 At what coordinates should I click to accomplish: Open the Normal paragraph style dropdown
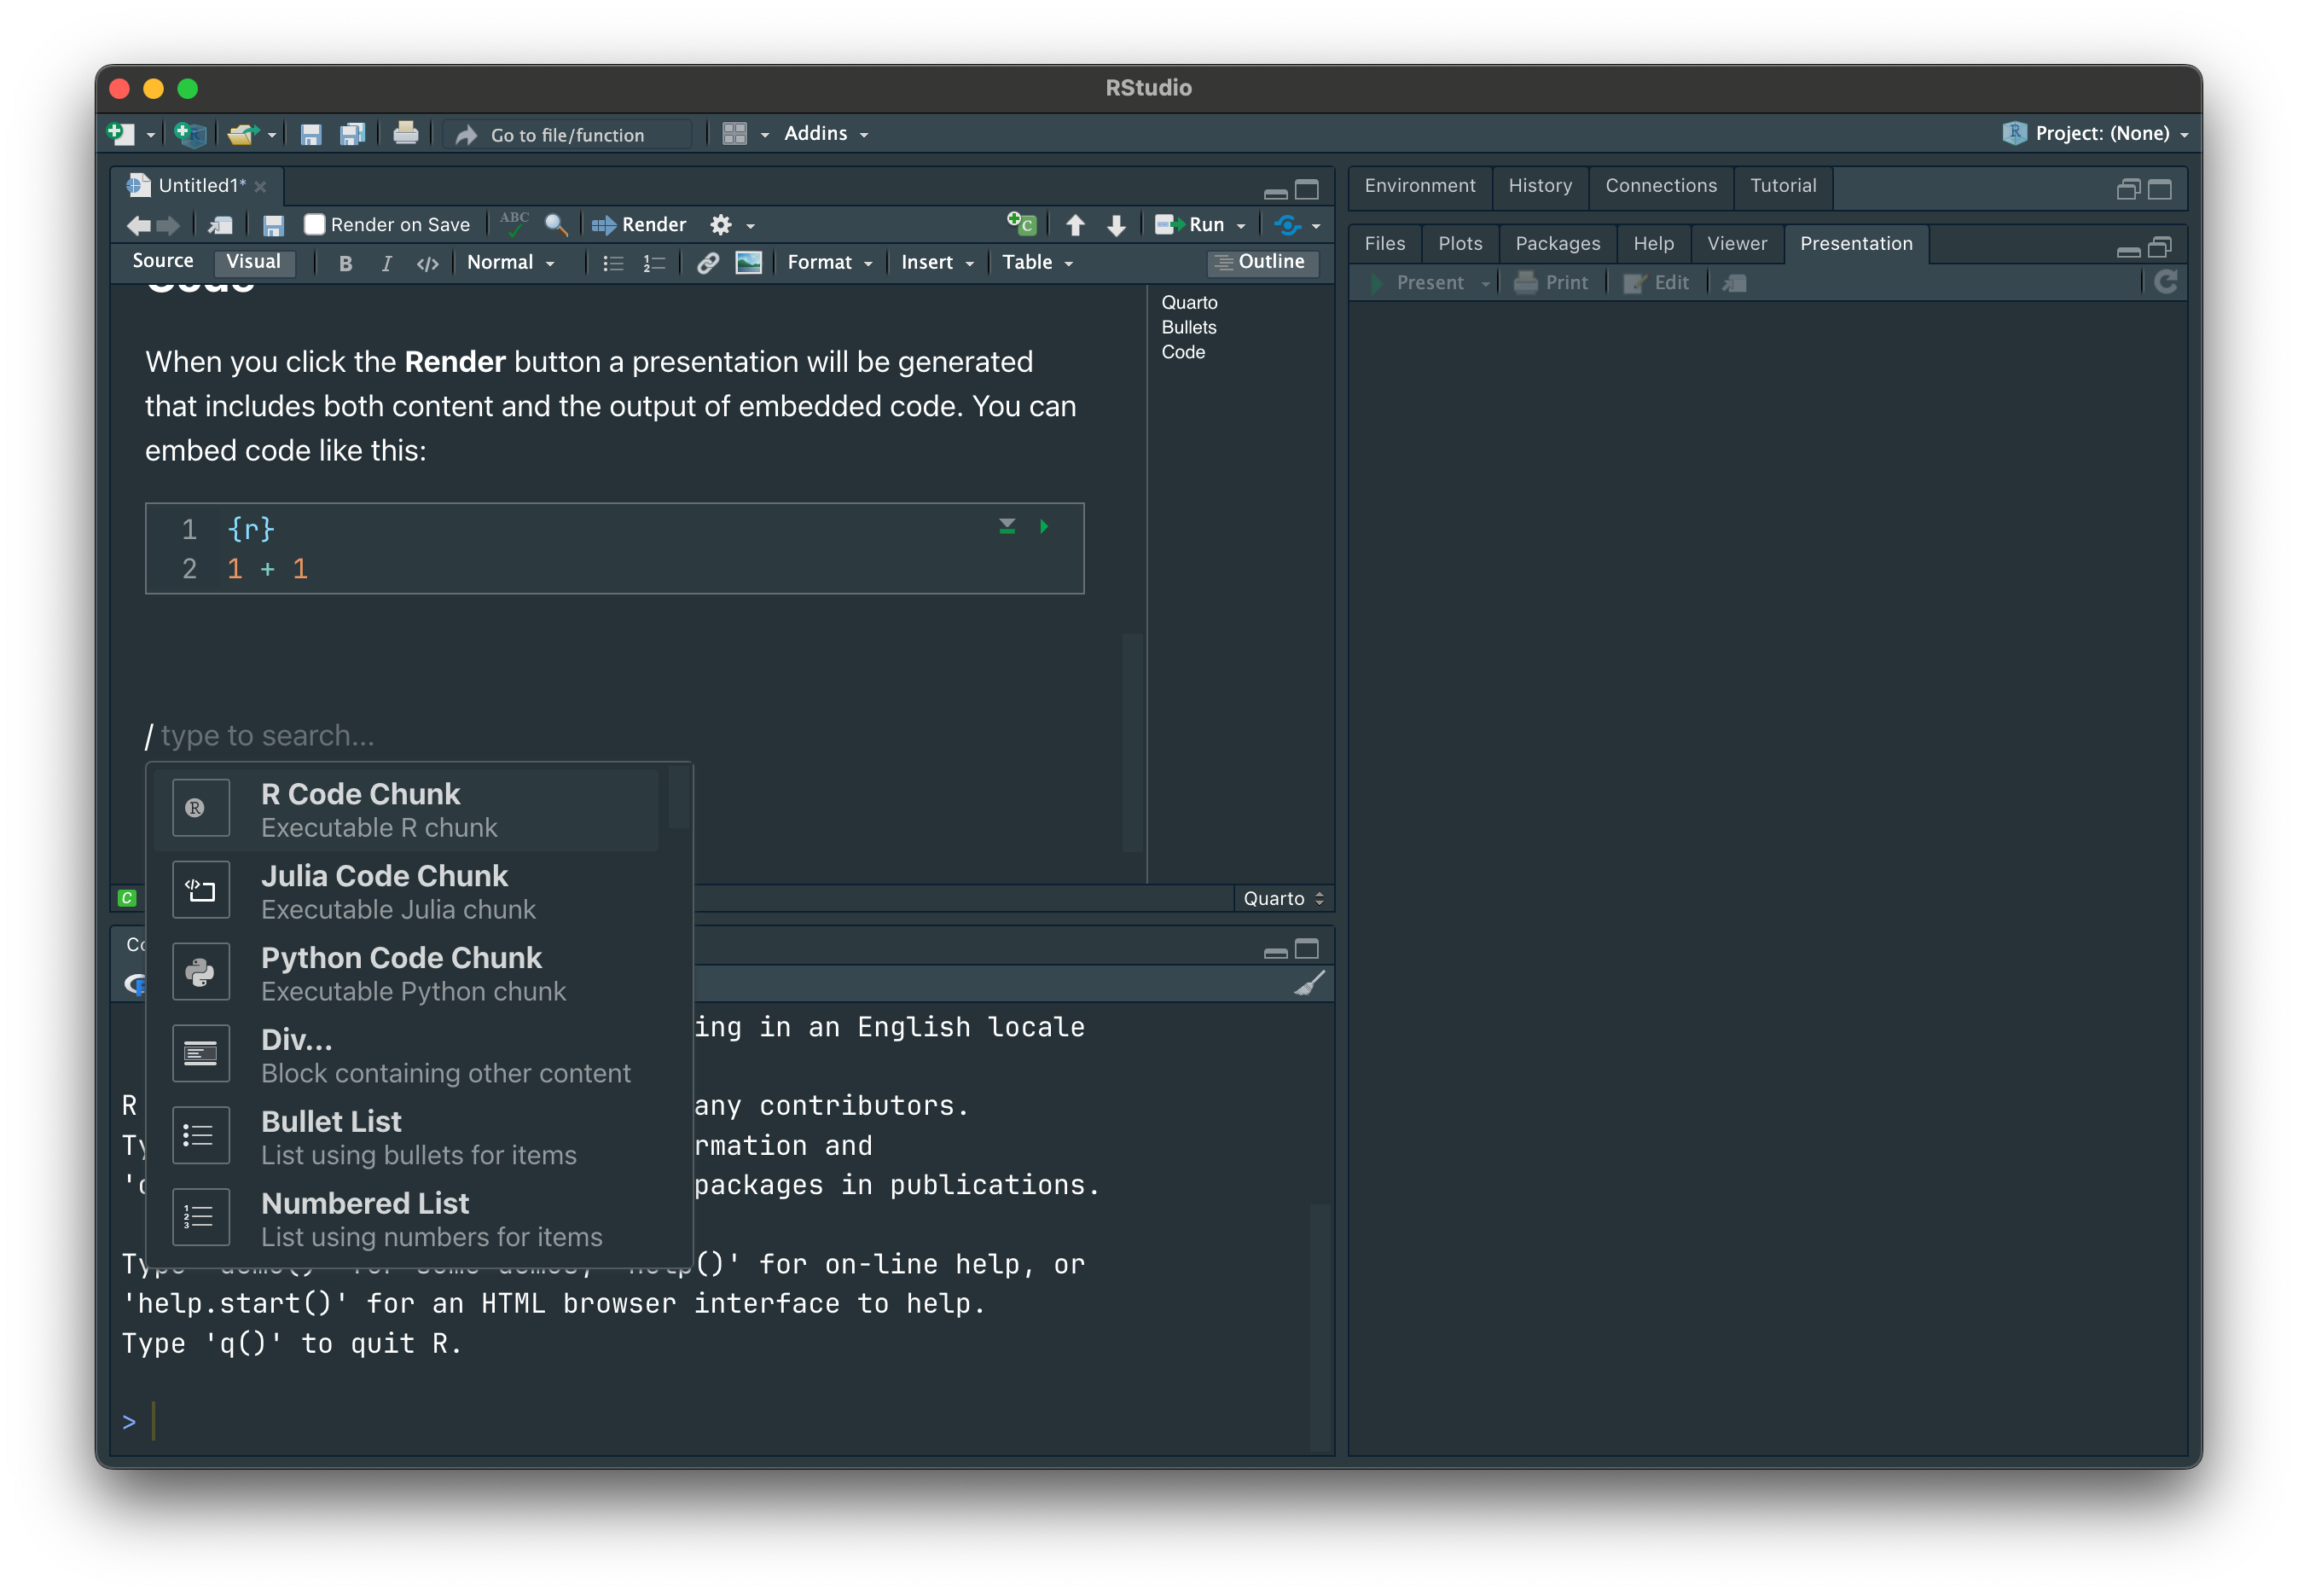click(x=510, y=263)
